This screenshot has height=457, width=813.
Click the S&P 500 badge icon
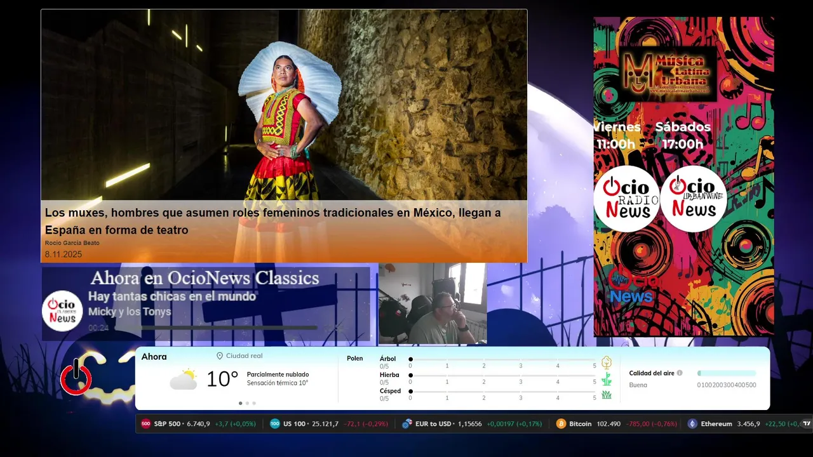click(x=145, y=423)
